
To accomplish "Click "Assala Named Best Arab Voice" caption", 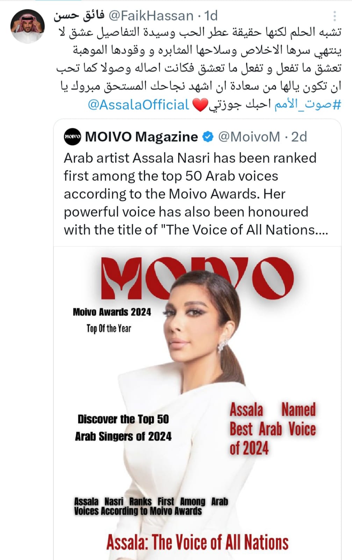I will (272, 429).
